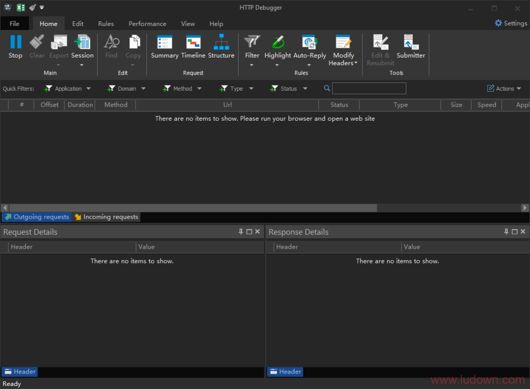The width and height of the screenshot is (530, 389).
Task: Click the Stop capture button
Action: click(x=16, y=47)
